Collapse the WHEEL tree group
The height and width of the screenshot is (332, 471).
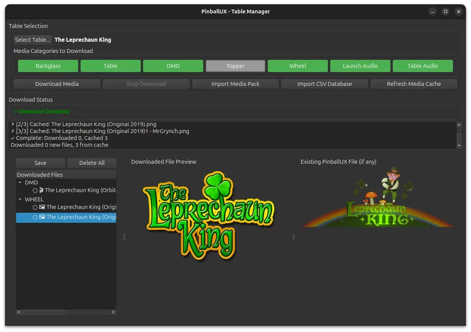(x=20, y=199)
